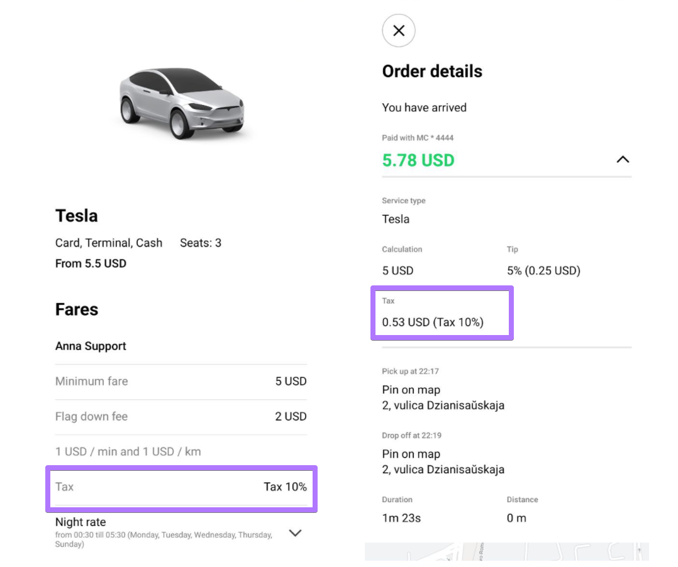
Task: Click the From 5.5 USD price
Action: (x=91, y=264)
